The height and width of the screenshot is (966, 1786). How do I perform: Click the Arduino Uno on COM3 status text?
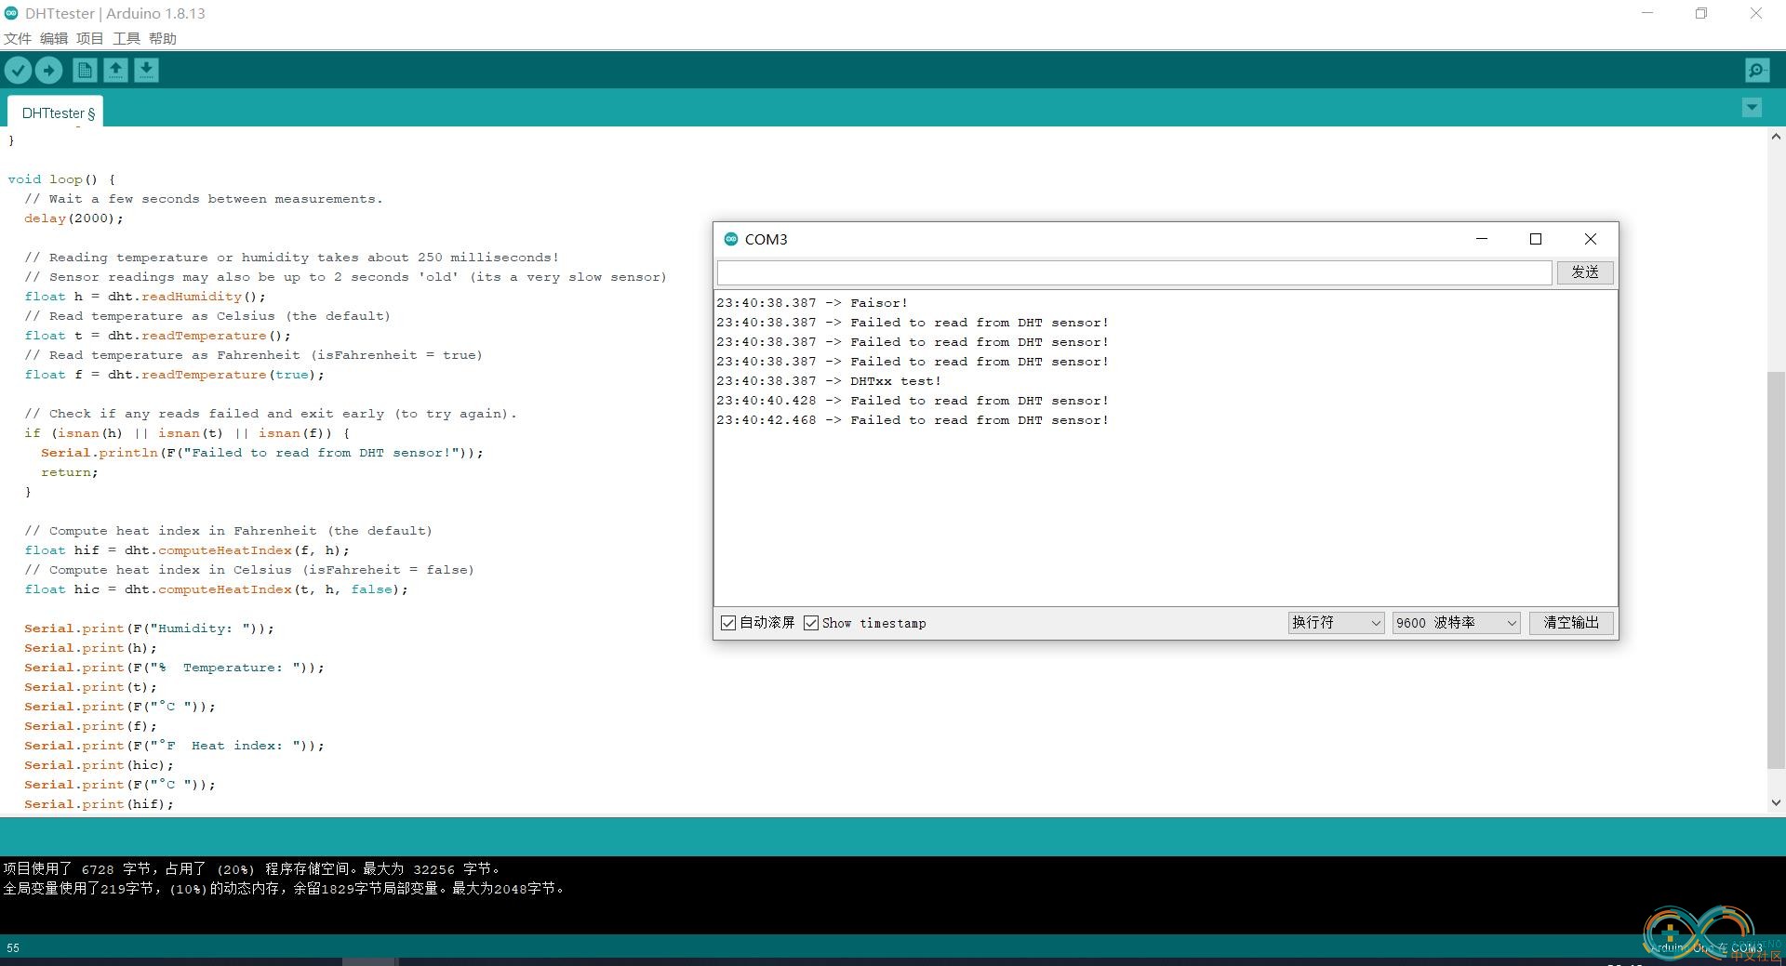(1706, 948)
